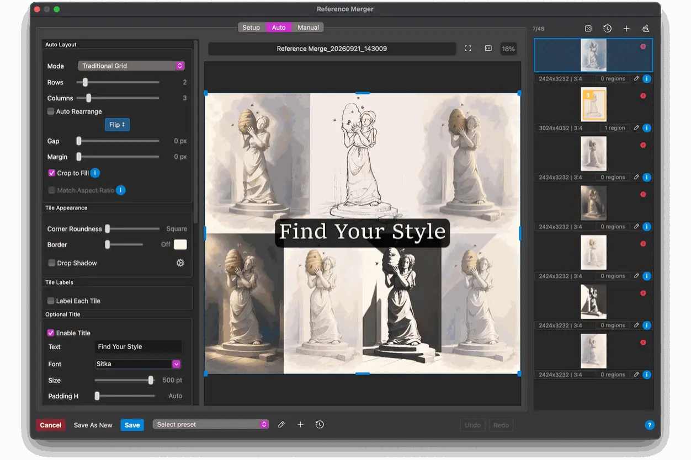Disable the Enable Title checkbox
The image size is (691, 460).
tap(51, 333)
